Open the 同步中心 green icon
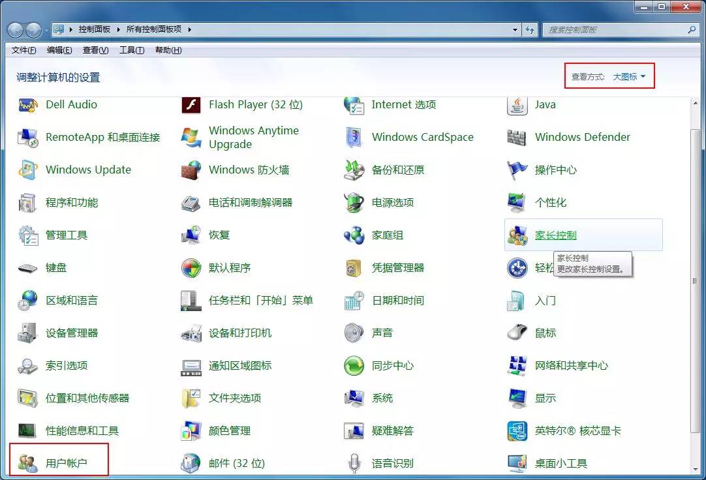Viewport: 706px width, 480px height. point(354,366)
